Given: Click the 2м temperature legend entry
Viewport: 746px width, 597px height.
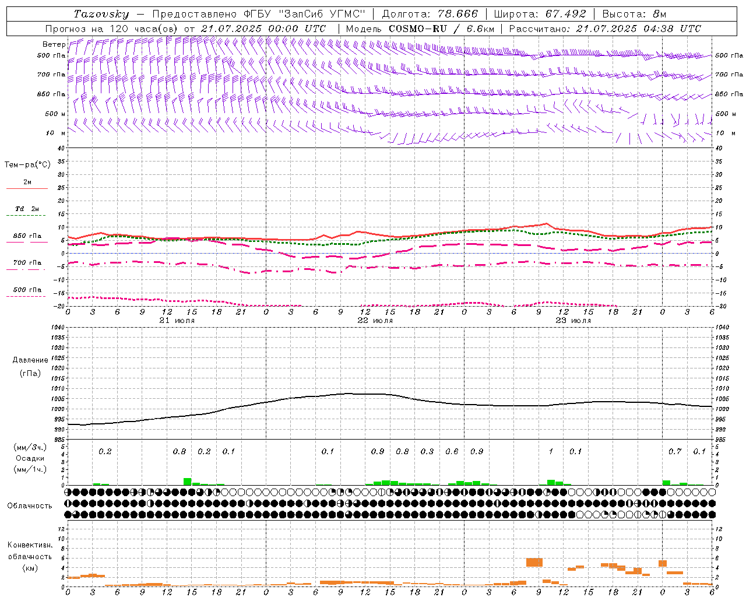Looking at the screenshot, I should (27, 182).
